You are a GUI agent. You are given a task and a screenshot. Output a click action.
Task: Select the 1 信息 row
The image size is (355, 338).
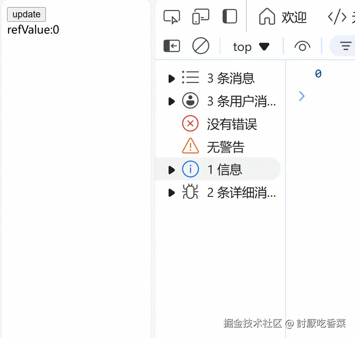(x=218, y=169)
